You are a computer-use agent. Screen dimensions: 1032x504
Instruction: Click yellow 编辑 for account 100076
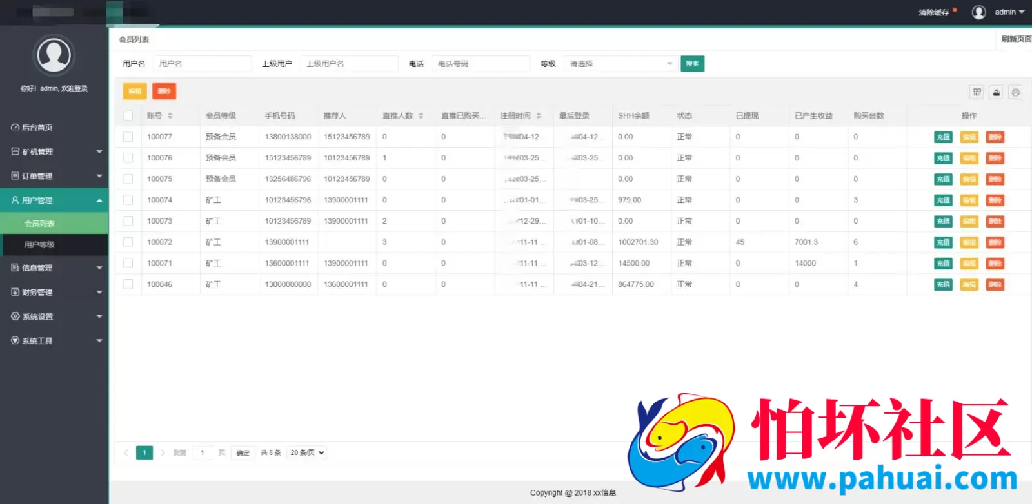click(969, 158)
